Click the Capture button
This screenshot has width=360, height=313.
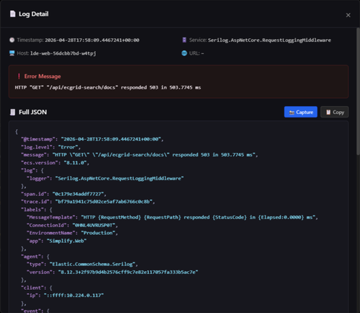(301, 112)
